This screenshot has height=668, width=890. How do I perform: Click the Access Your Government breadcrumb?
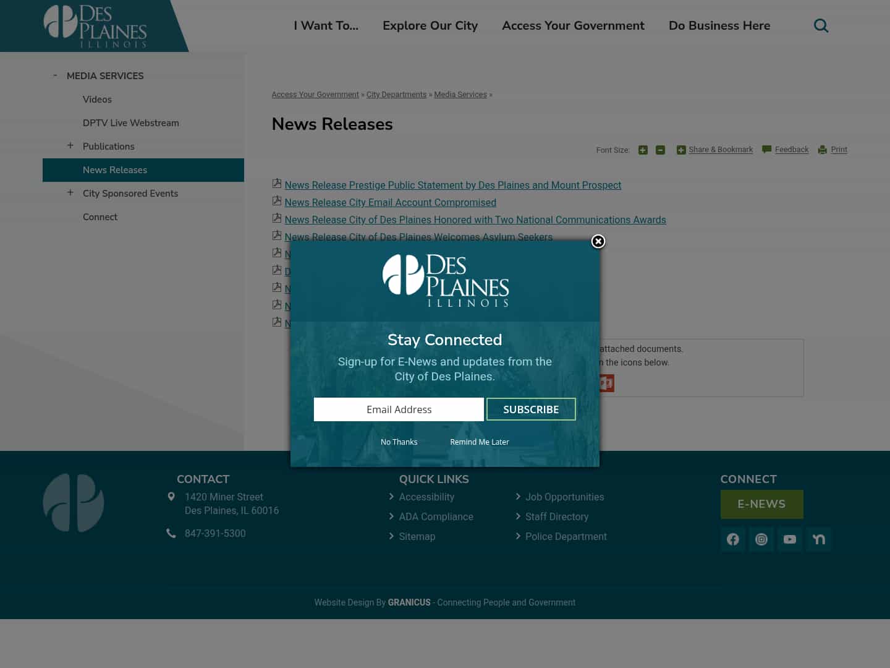(315, 95)
